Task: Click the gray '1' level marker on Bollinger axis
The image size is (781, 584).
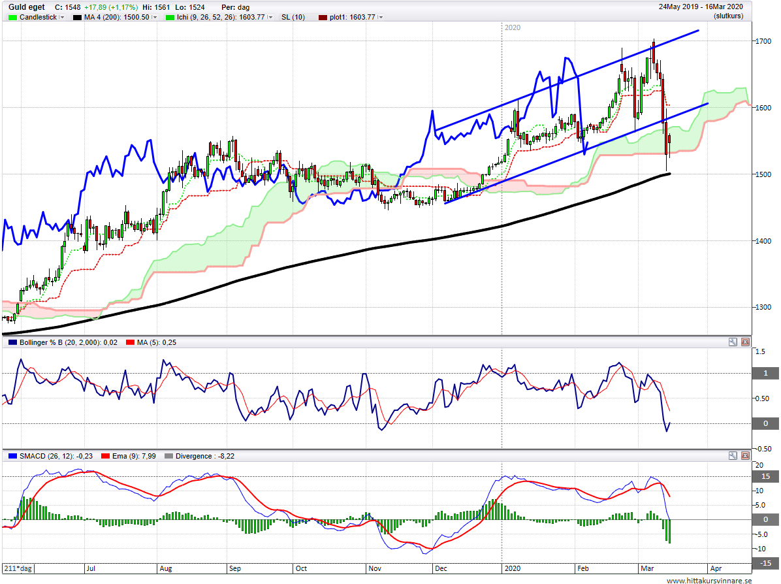Action: coord(765,373)
